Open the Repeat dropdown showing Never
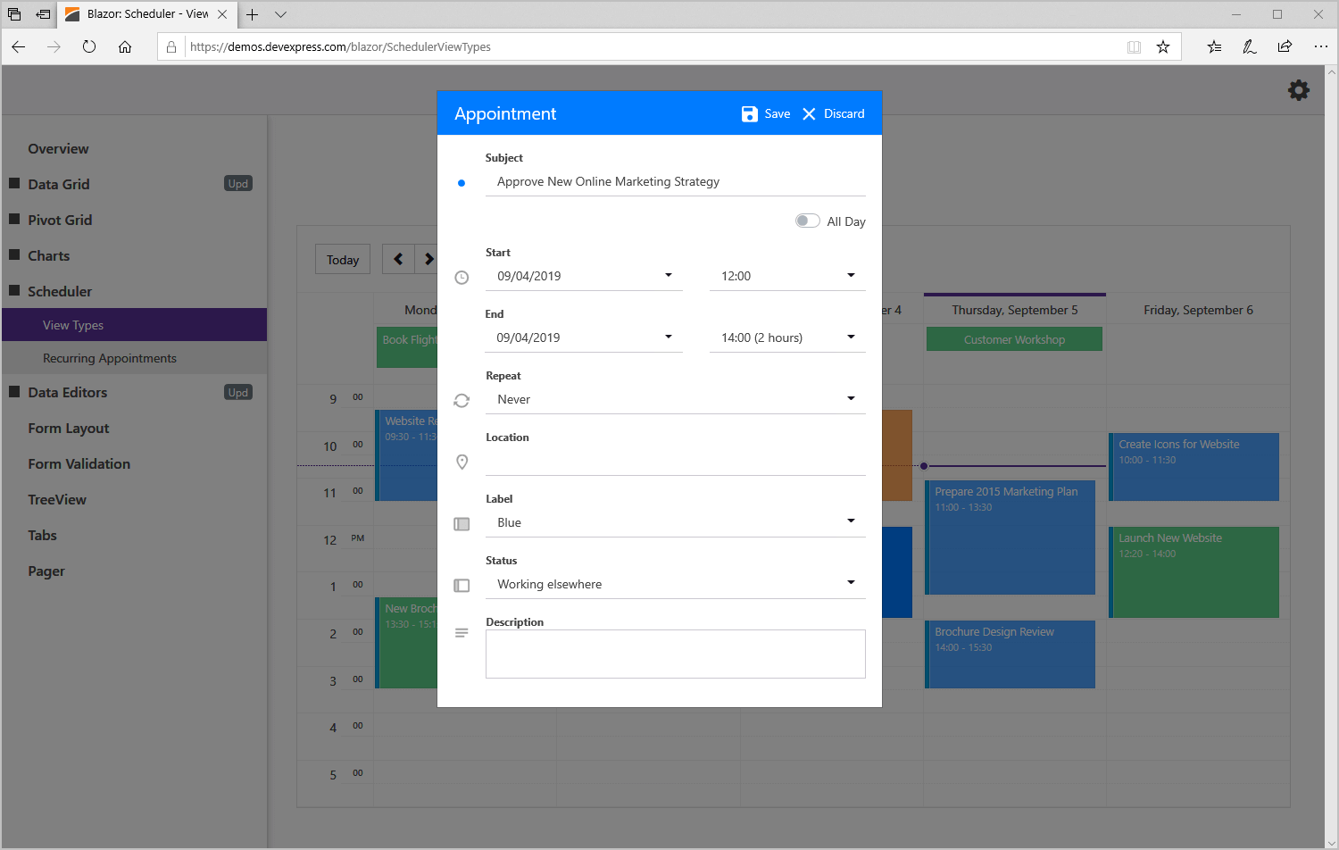 point(851,399)
